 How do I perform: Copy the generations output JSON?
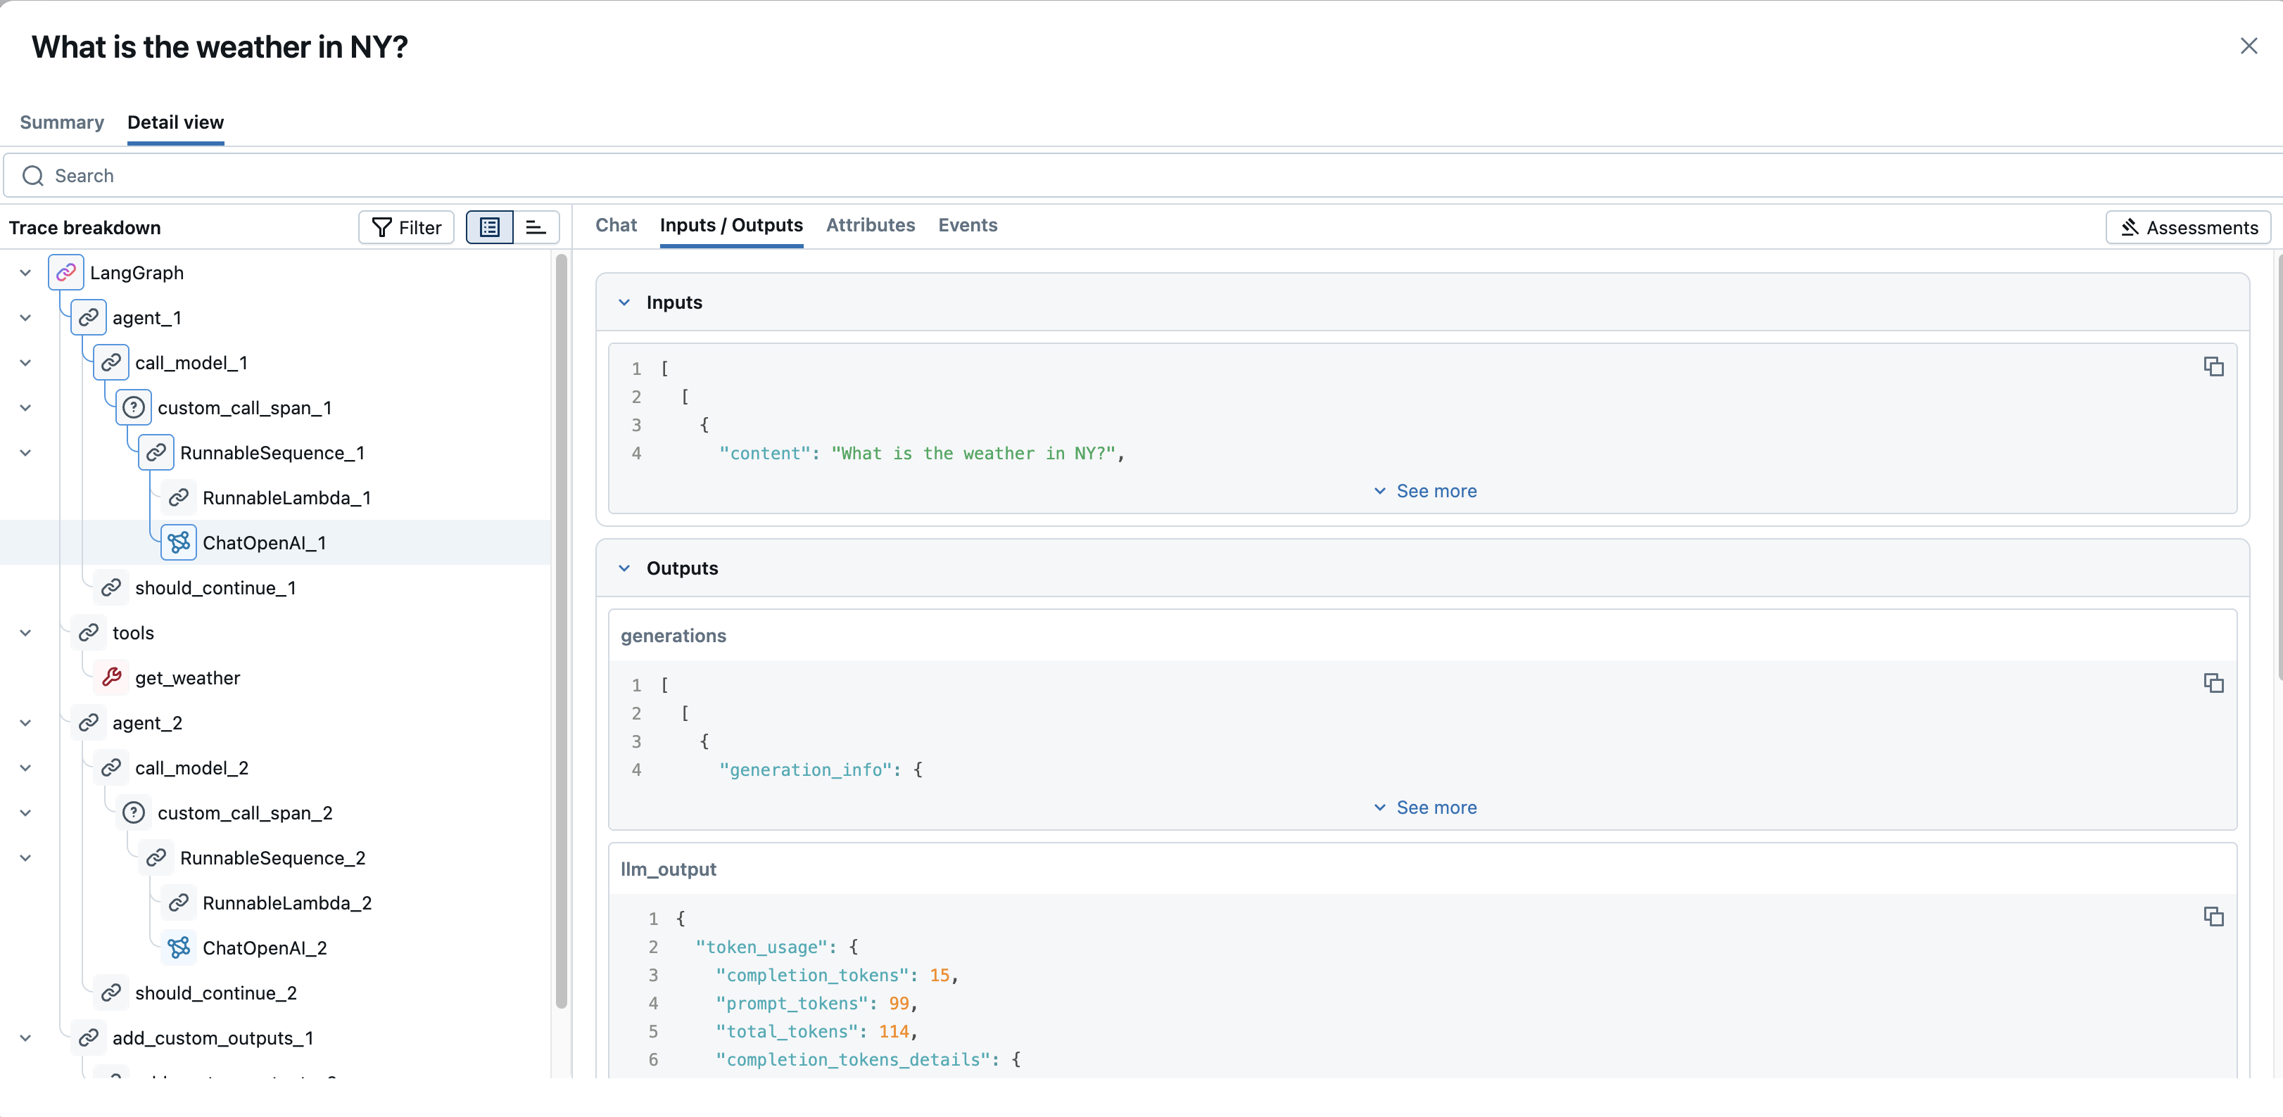[2213, 683]
